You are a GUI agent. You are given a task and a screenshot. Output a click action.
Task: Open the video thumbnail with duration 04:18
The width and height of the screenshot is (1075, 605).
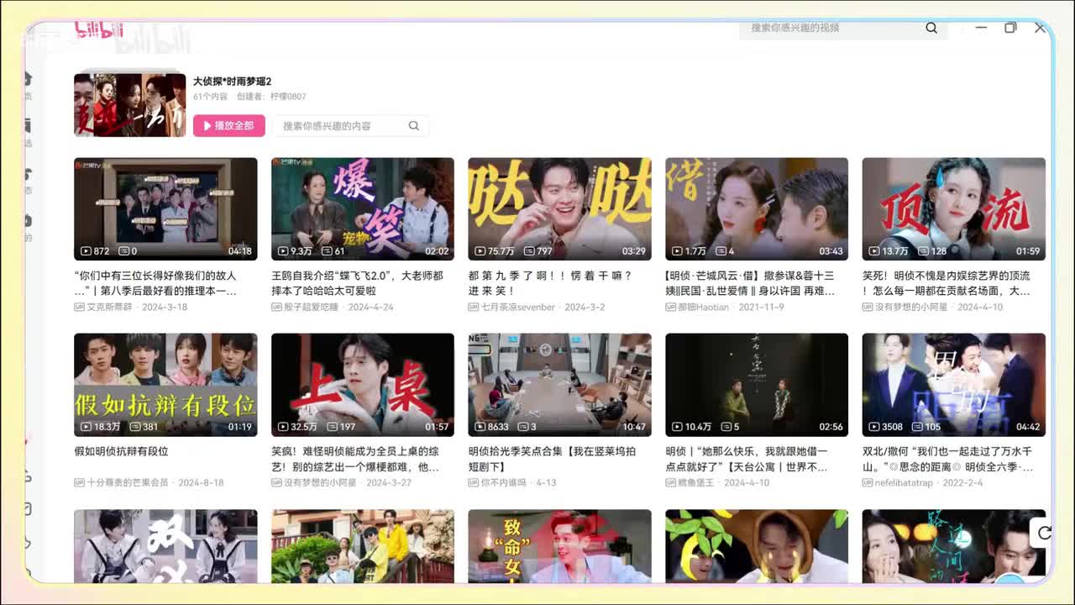165,209
